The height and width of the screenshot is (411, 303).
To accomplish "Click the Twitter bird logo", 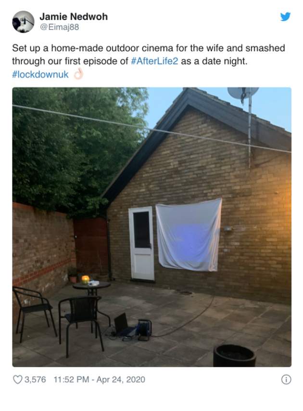I will (x=285, y=17).
